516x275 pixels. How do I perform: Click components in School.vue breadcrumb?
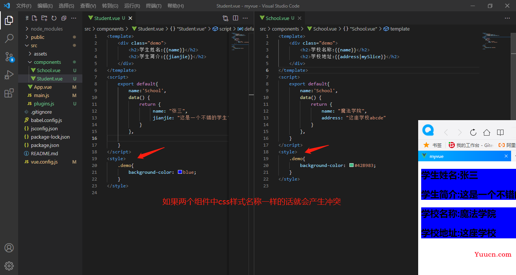pos(285,29)
